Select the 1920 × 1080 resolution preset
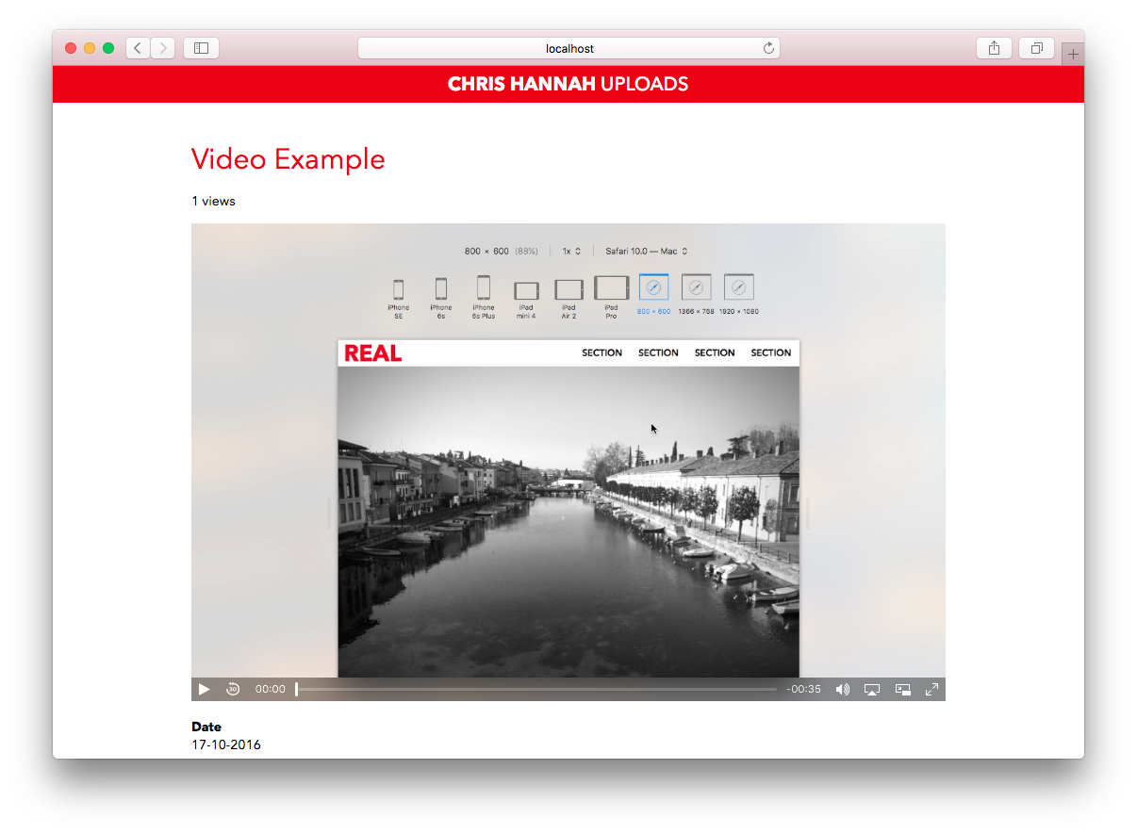Image resolution: width=1137 pixels, height=834 pixels. (738, 286)
